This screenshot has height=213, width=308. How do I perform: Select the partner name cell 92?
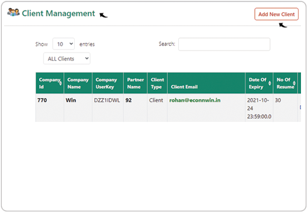[136, 108]
